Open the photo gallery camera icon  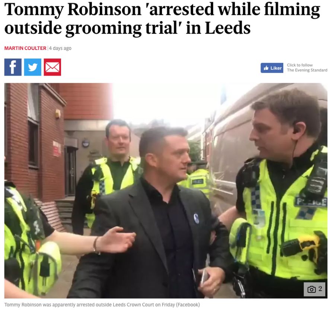pyautogui.click(x=311, y=290)
